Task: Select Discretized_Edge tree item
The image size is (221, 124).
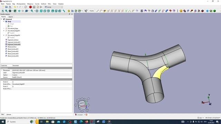Action: [13, 28]
